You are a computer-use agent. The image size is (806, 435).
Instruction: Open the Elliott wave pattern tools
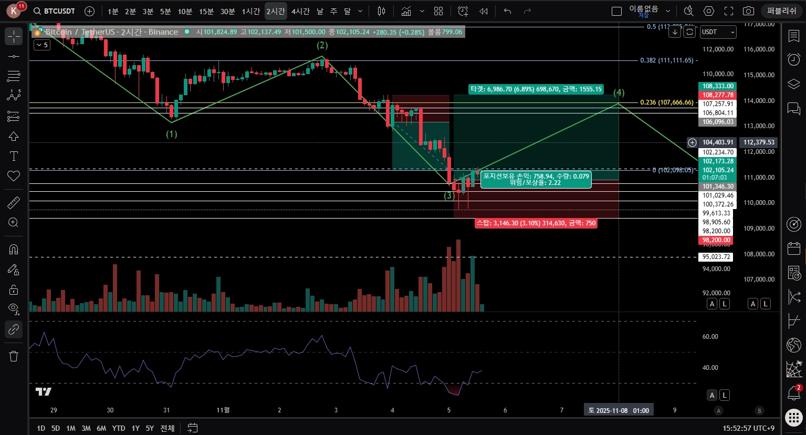tap(14, 96)
